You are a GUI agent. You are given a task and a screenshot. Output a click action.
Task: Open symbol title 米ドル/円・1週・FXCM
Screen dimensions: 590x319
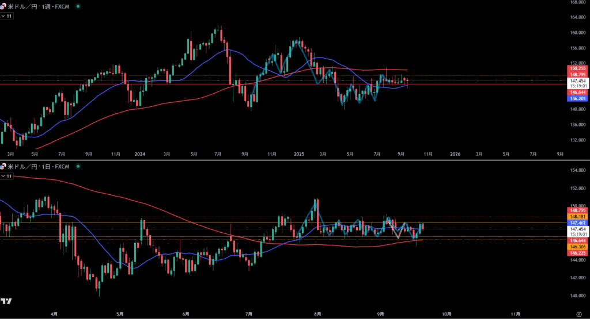pyautogui.click(x=39, y=6)
